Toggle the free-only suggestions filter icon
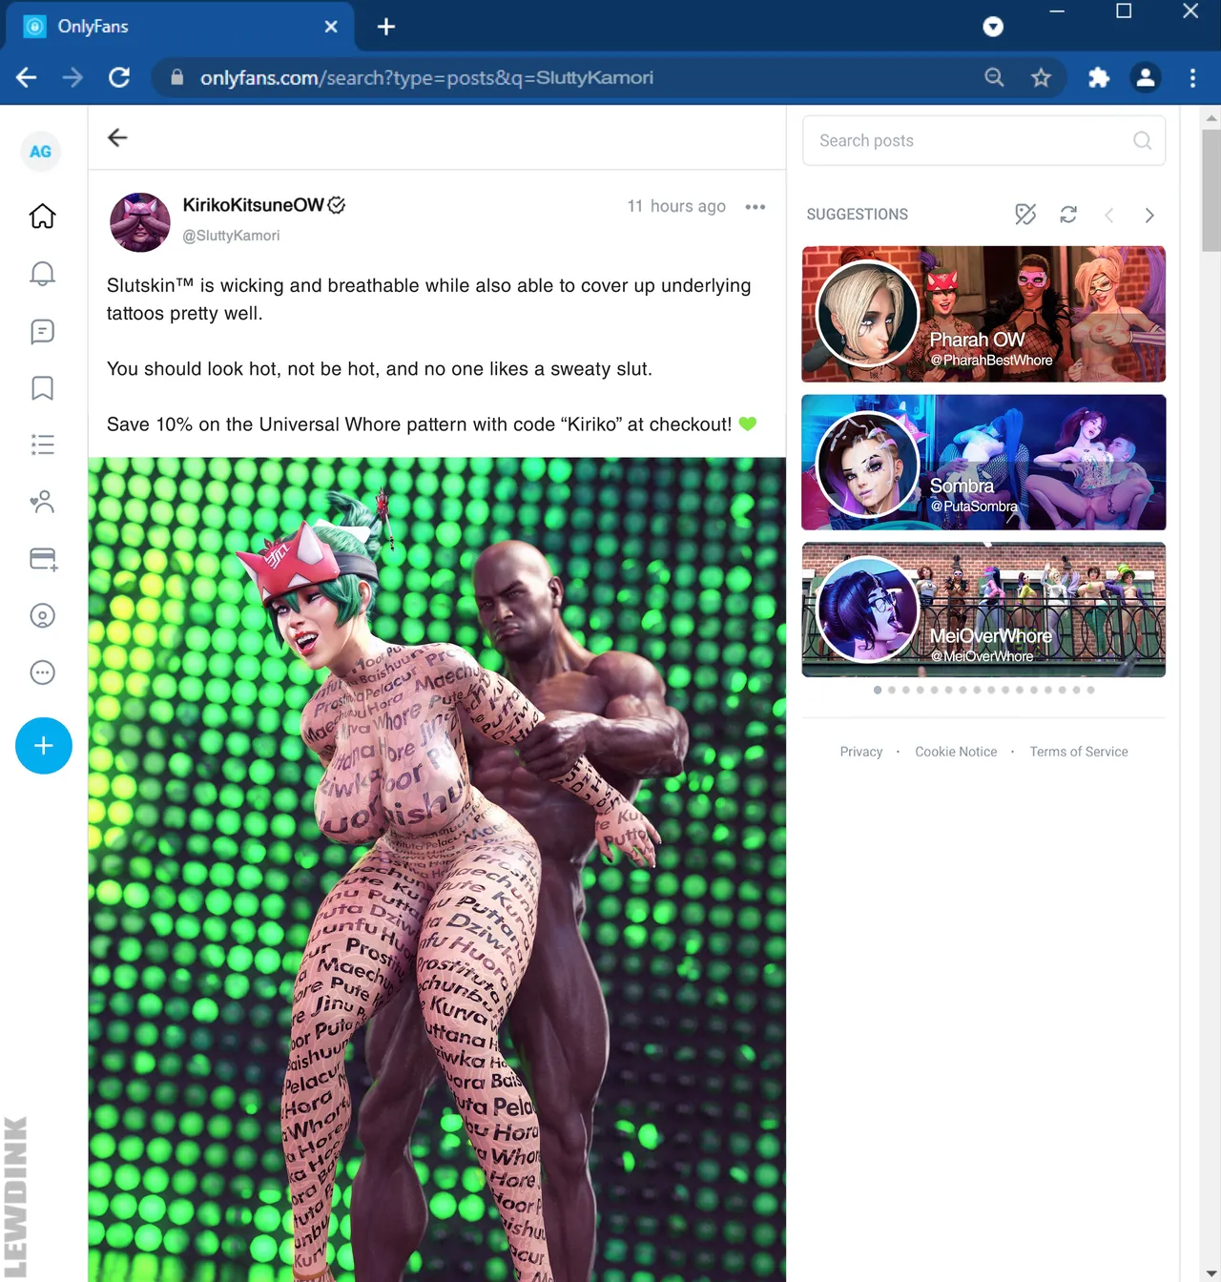 click(x=1025, y=215)
